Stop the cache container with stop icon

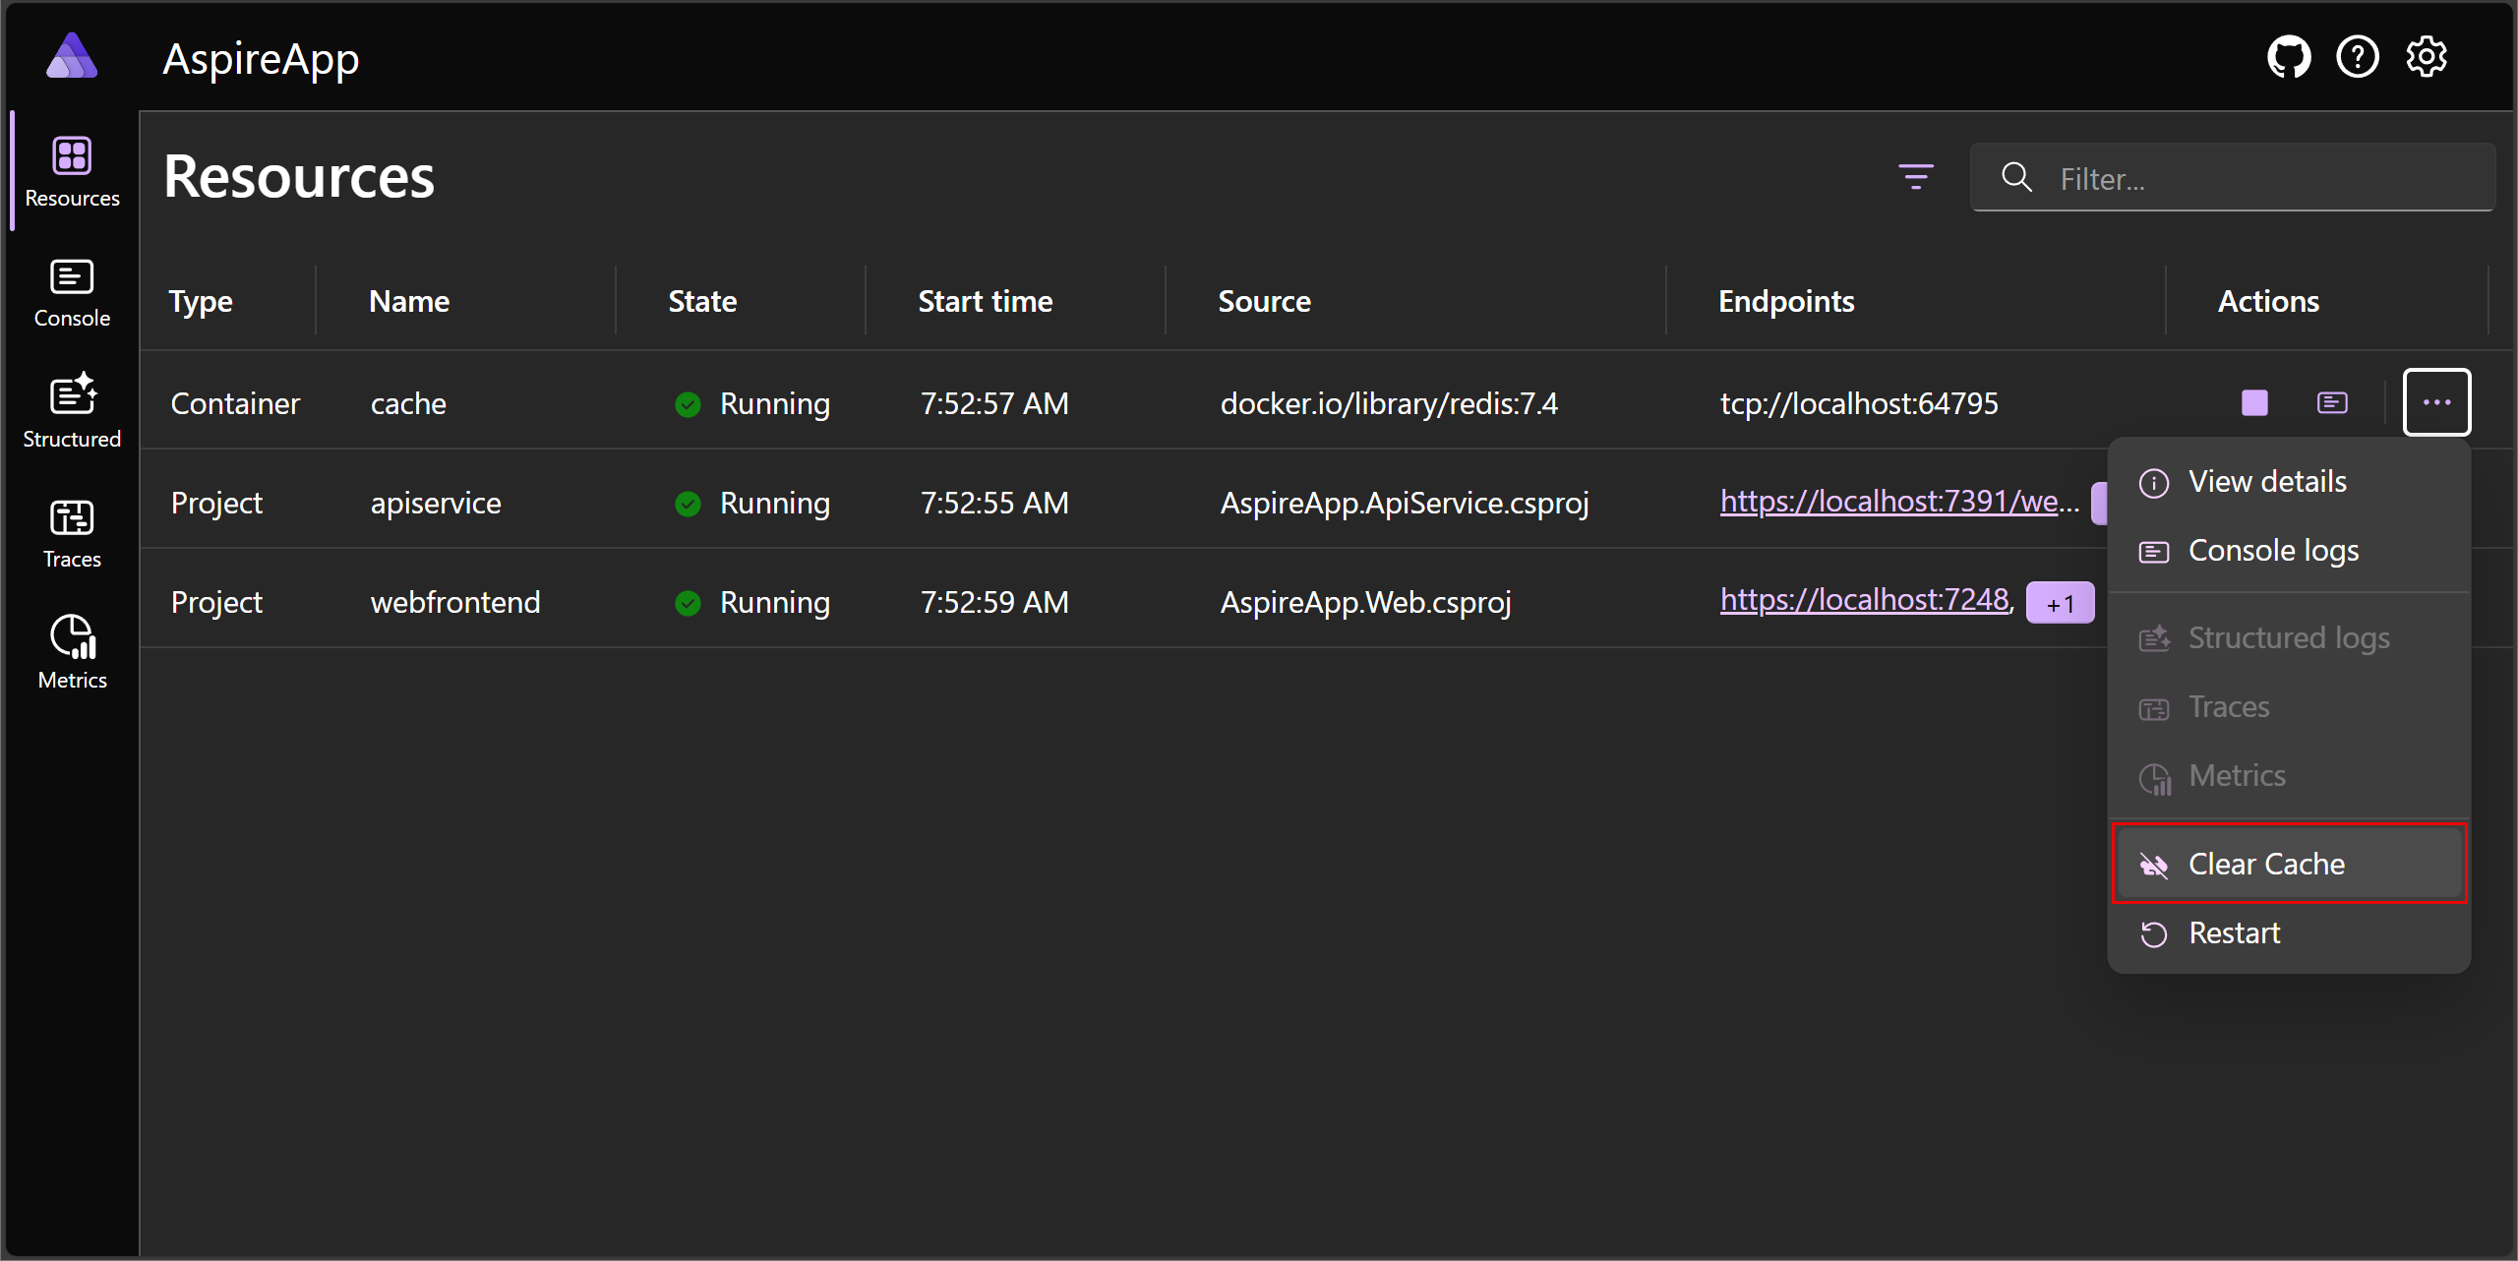coord(2253,402)
